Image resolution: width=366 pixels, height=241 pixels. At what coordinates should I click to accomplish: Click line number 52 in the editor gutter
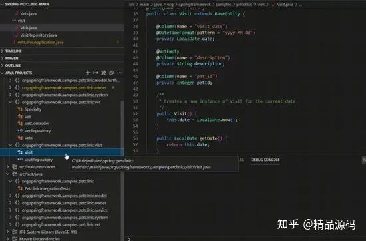[x=136, y=114]
